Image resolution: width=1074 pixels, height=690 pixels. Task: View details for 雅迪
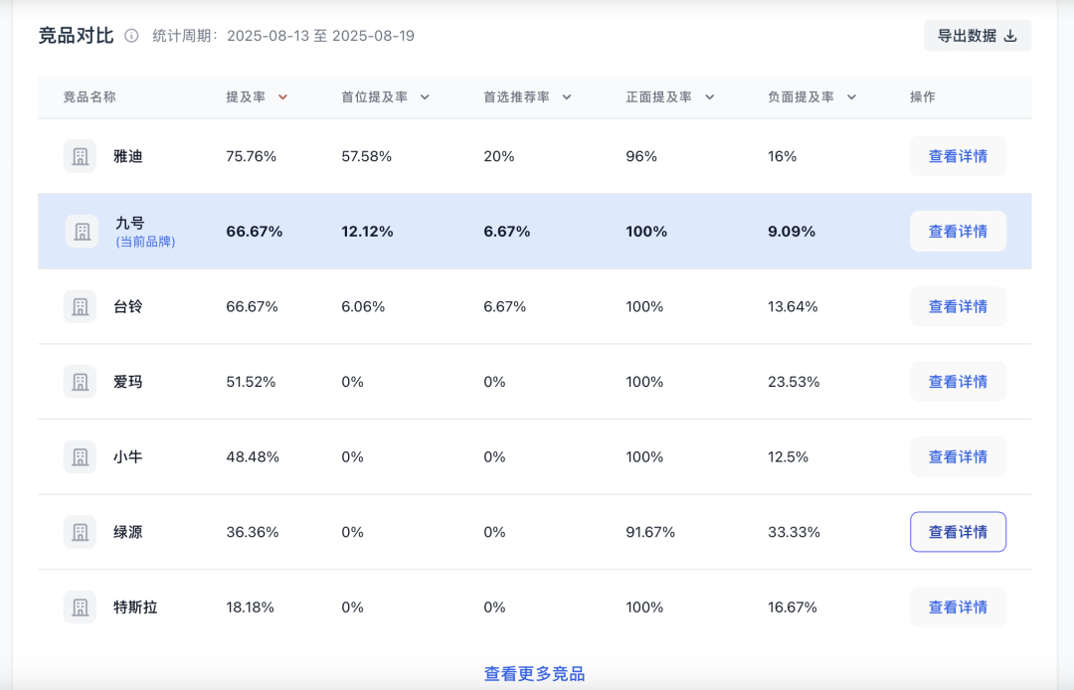point(958,156)
